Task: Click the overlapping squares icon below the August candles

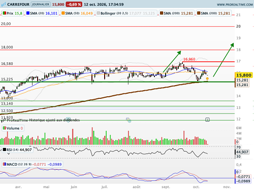Action: tap(129, 120)
